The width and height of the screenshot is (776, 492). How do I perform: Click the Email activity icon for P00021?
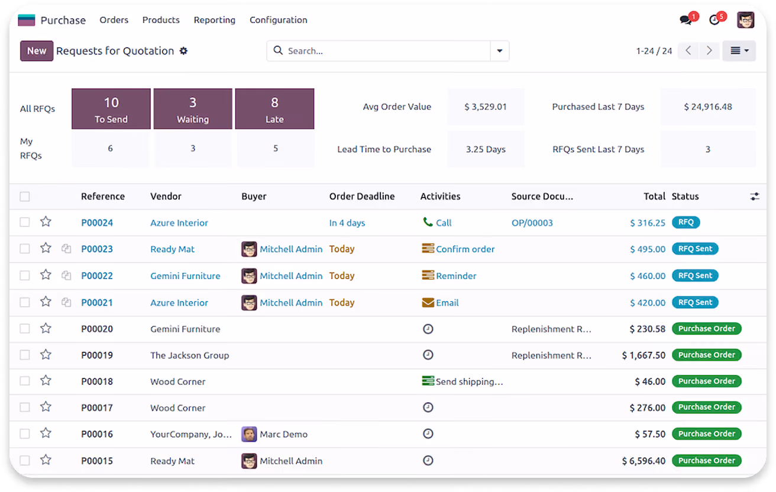(428, 303)
